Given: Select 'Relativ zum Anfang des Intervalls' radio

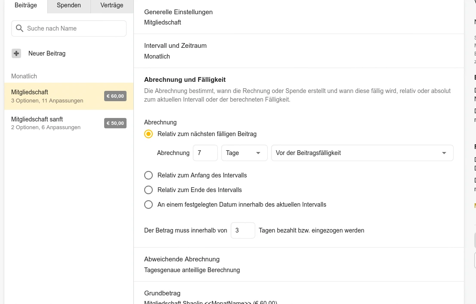Looking at the screenshot, I should point(148,175).
